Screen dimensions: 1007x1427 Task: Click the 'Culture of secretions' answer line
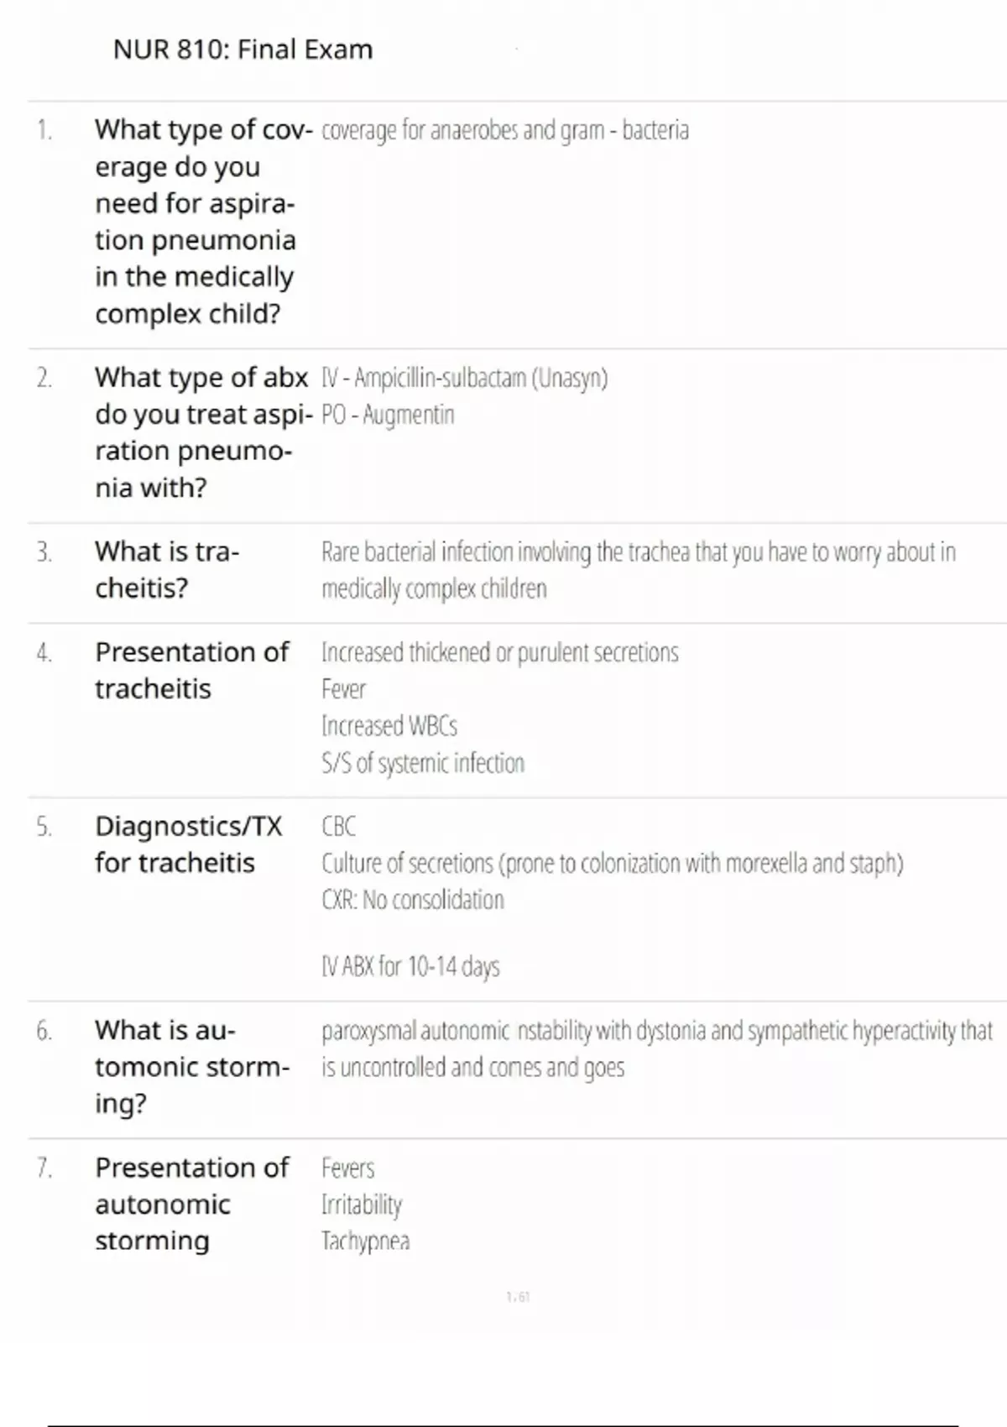[613, 863]
